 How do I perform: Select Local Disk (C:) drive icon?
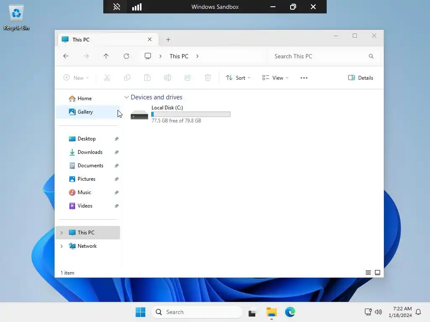click(139, 115)
